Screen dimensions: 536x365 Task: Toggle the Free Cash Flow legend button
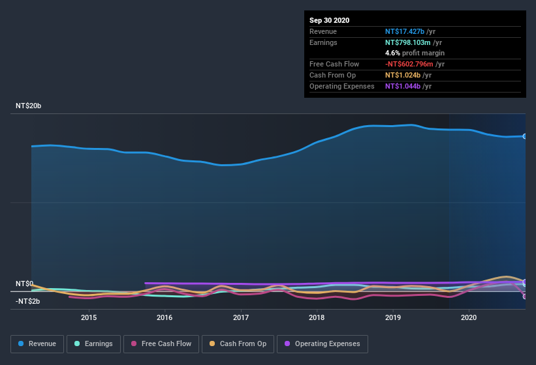[x=161, y=344]
